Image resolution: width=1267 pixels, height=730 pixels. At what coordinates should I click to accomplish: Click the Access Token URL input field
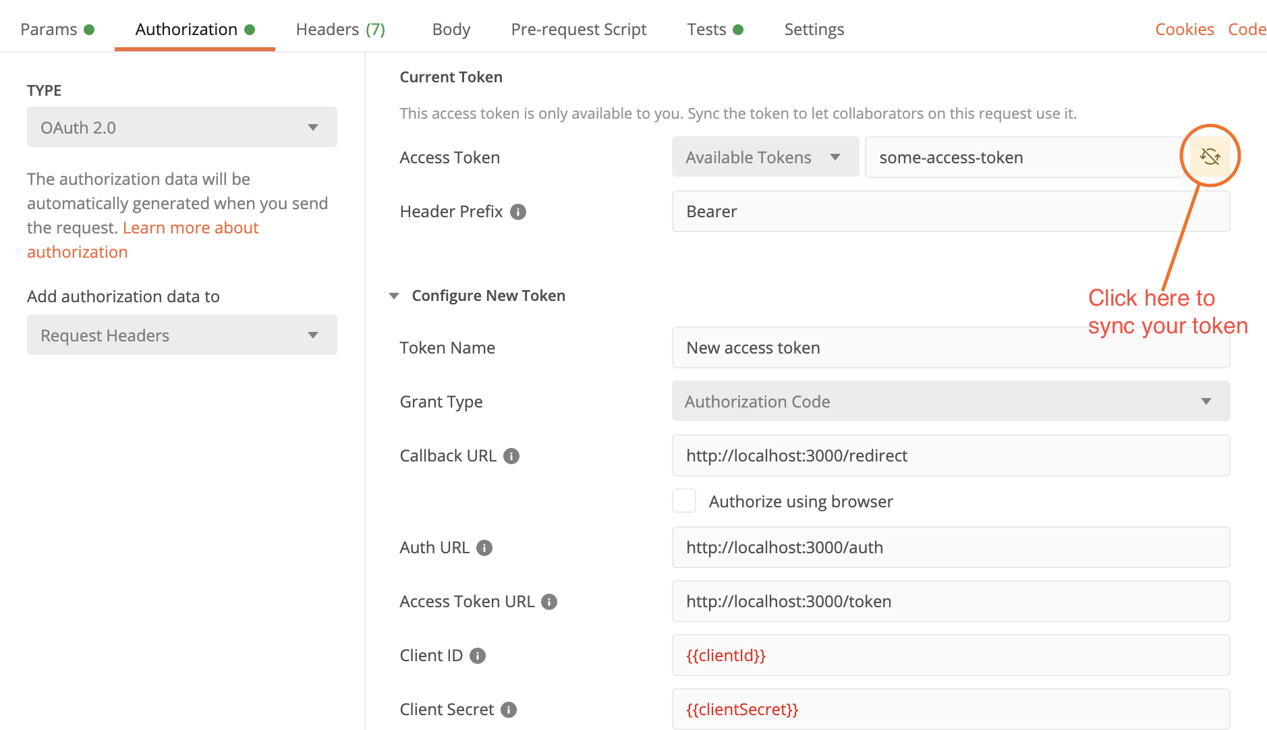[951, 601]
